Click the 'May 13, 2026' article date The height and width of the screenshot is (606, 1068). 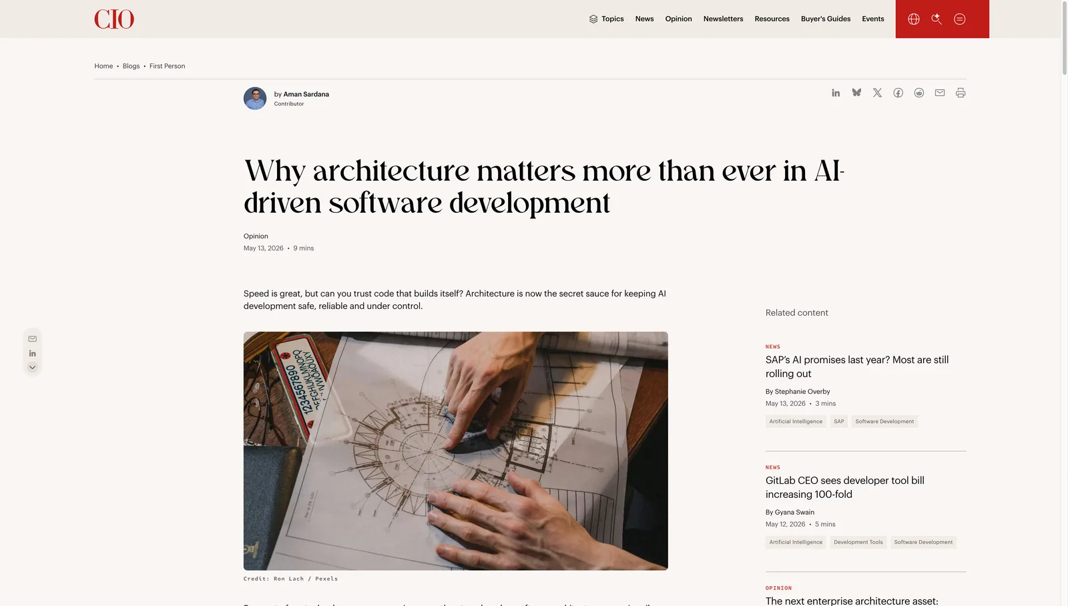263,248
